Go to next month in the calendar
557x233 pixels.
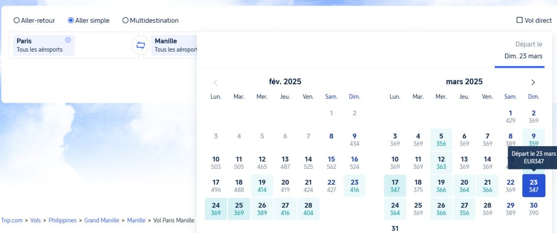533,82
